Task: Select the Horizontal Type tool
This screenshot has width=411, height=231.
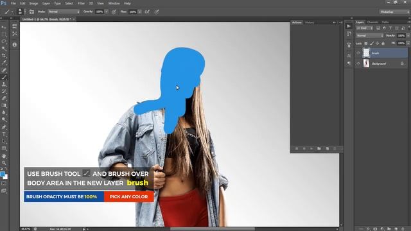Action: tap(4, 134)
